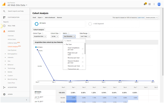The width and height of the screenshot is (164, 103).
Task: Open the by day cohort size dropdown
Action: pyautogui.click(x=55, y=36)
